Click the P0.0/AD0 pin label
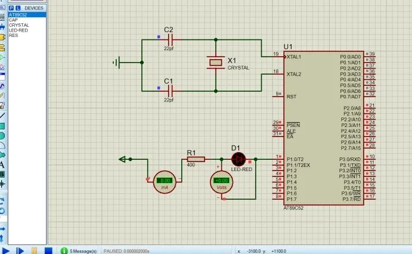412x254 pixels. coord(350,57)
